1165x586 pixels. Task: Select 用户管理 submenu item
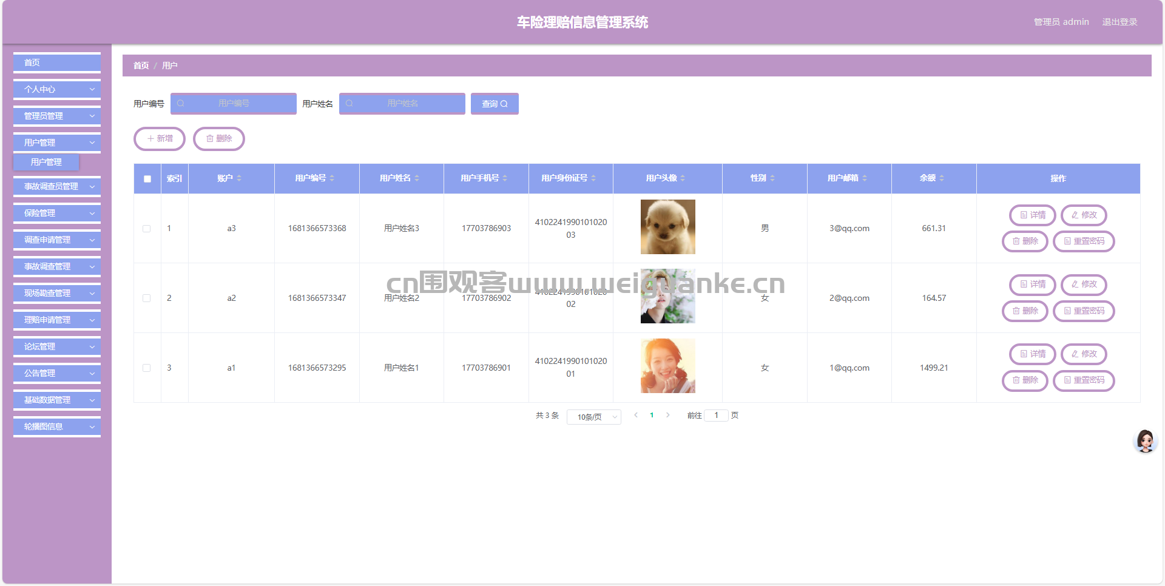tap(46, 162)
